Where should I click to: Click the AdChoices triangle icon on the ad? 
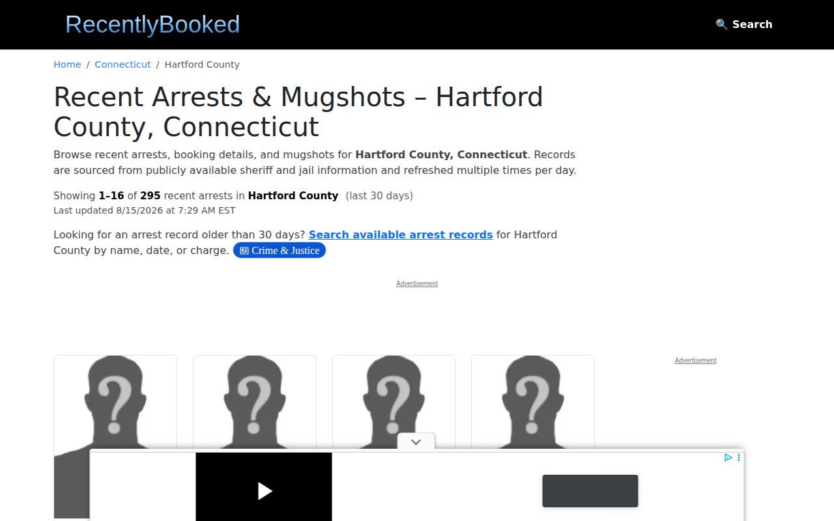click(728, 458)
